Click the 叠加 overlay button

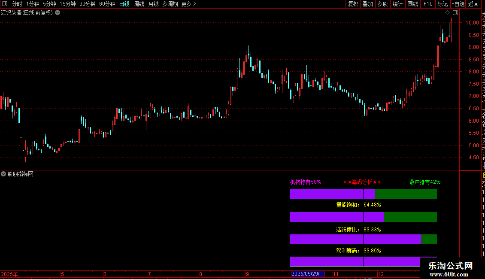click(x=368, y=4)
